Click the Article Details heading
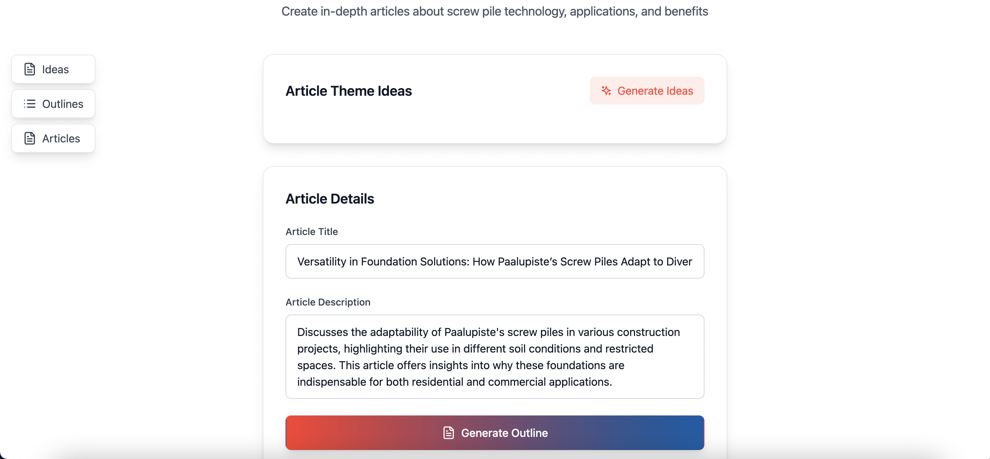The height and width of the screenshot is (459, 990). [x=330, y=199]
